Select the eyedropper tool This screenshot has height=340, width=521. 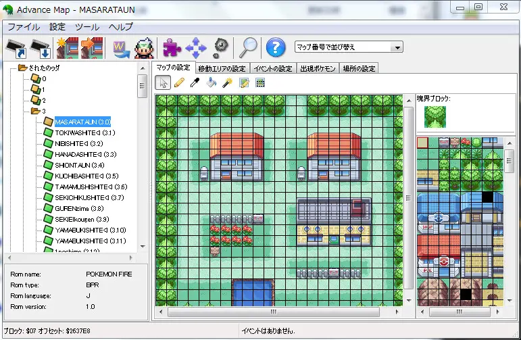click(195, 82)
